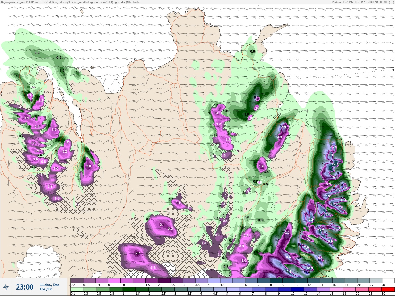This screenshot has width=395, height=296.
Task: Click the 23:00 forecast time display
Action: (x=25, y=287)
